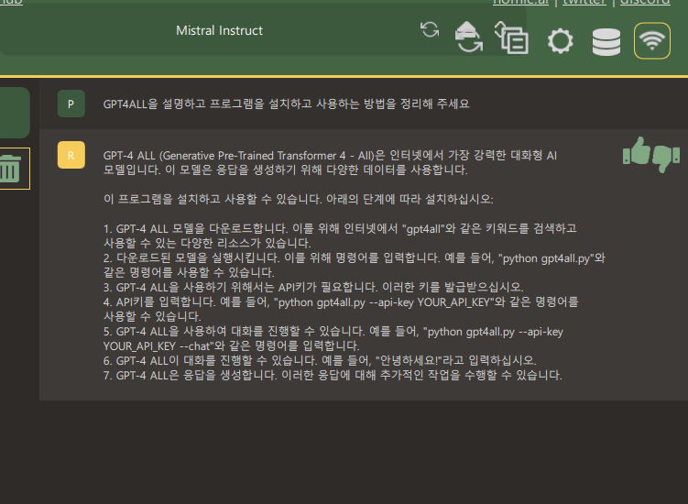Click the prompt text starting 'GPT4ALL을 설명하고'

coord(286,104)
